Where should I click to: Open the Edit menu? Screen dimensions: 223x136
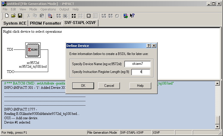[x=13, y=9]
